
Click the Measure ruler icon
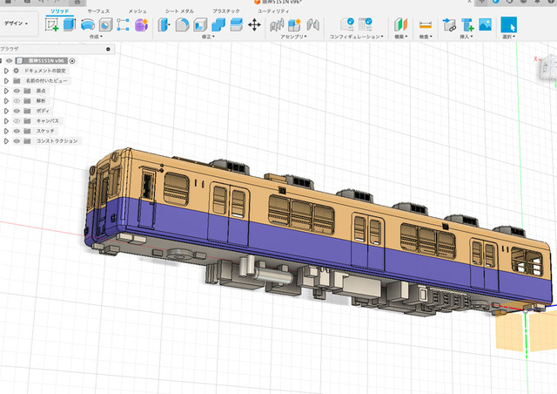pyautogui.click(x=426, y=25)
